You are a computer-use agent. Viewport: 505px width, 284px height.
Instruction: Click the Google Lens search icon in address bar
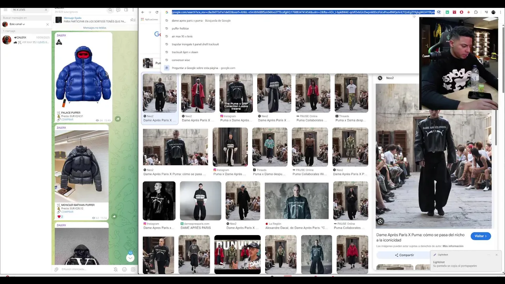tap(439, 12)
